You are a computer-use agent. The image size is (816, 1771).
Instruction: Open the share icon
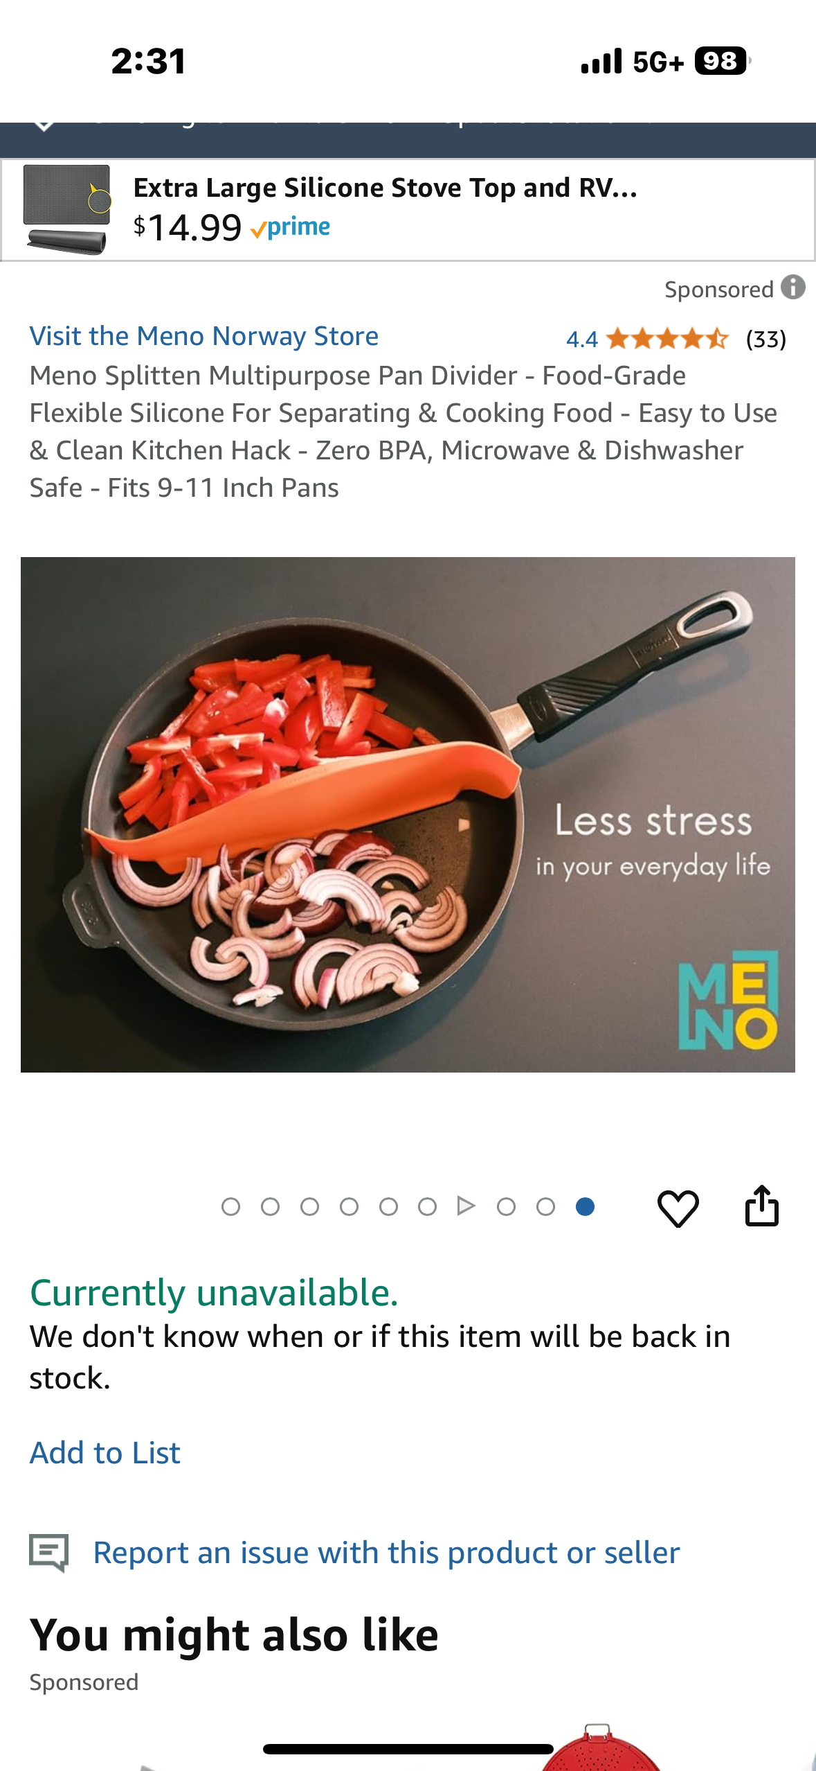pos(761,1206)
